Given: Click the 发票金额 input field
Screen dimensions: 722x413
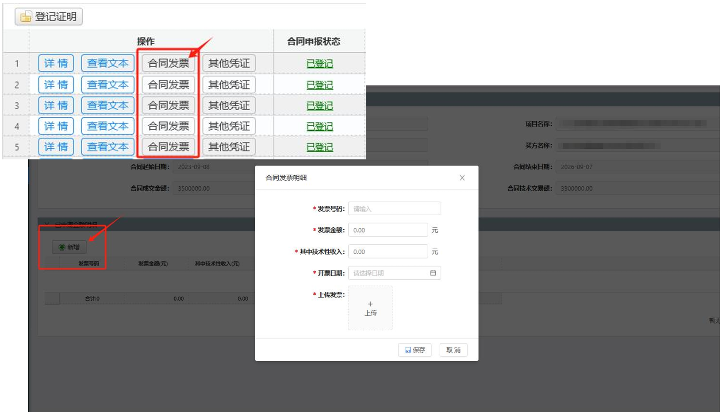Looking at the screenshot, I should [388, 230].
